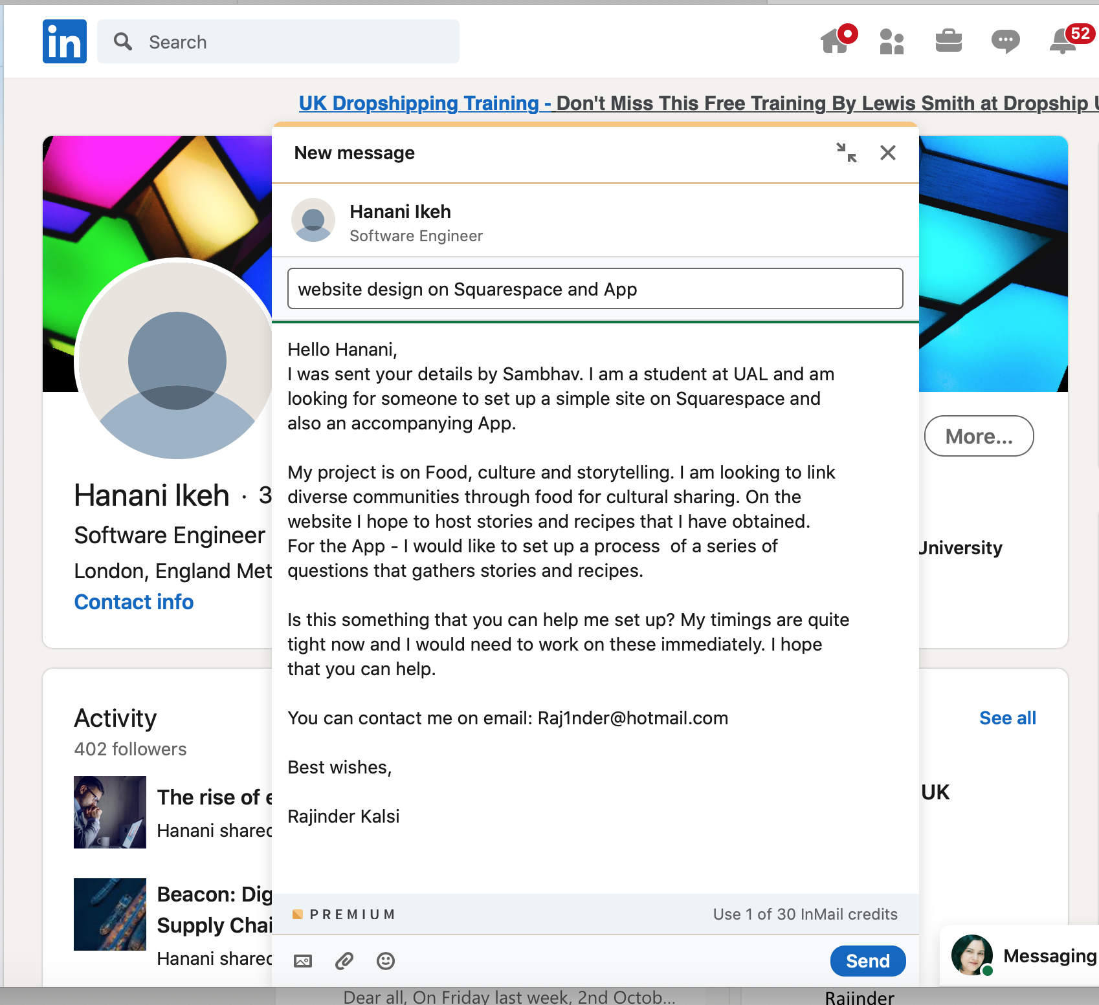Open the Messaging panel at bottom
The width and height of the screenshot is (1099, 1005).
coord(1019,956)
